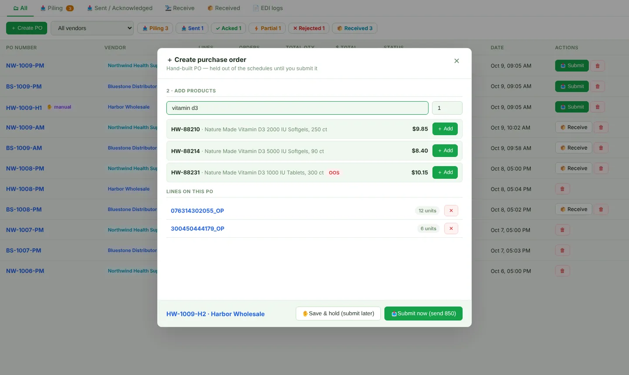Open the 300450444179_OP line link
The image size is (629, 375).
197,228
